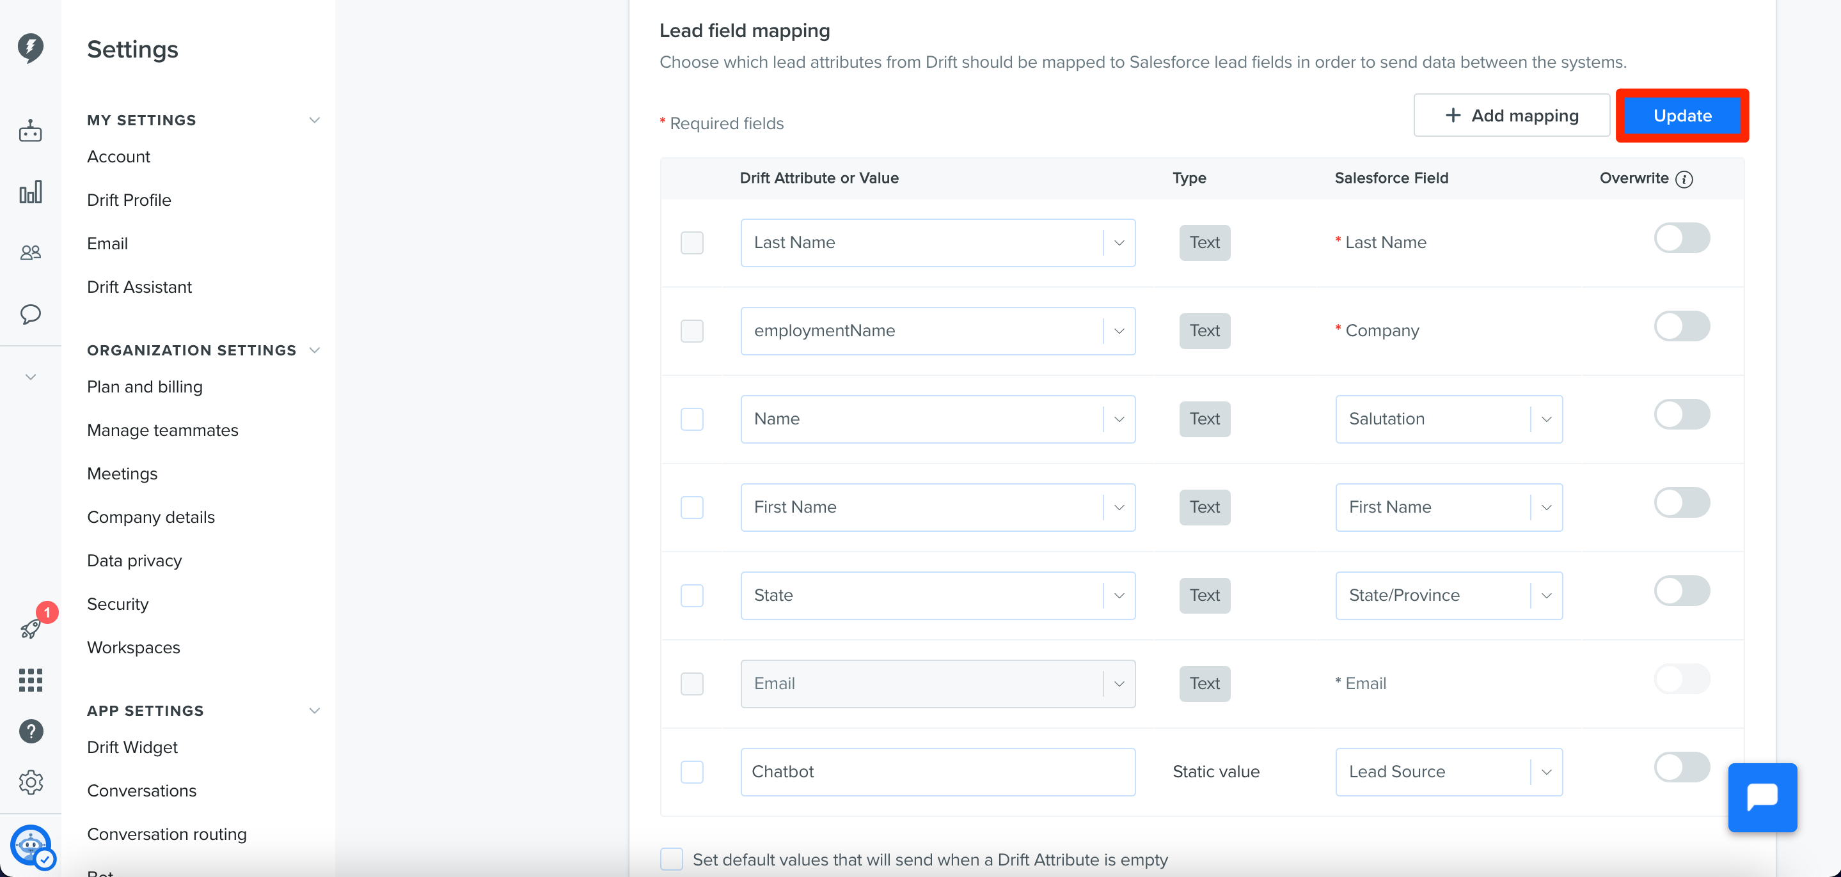The width and height of the screenshot is (1841, 877).
Task: Open the Drift logo home icon
Action: click(x=30, y=47)
